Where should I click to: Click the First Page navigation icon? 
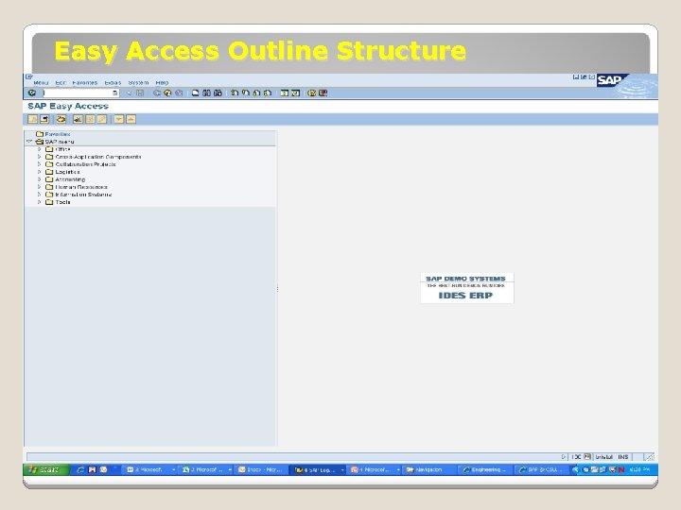point(235,93)
